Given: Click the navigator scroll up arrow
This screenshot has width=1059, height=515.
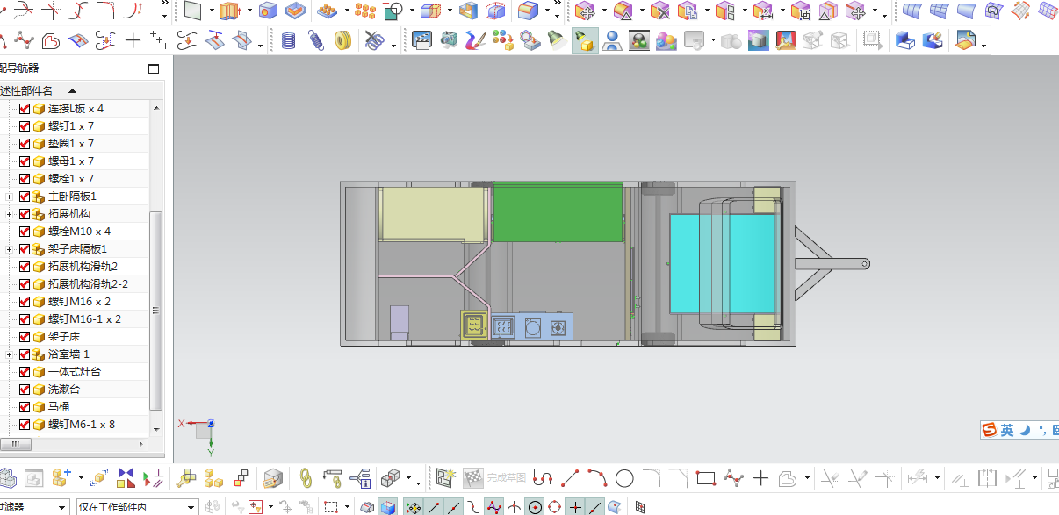Looking at the screenshot, I should tap(157, 107).
